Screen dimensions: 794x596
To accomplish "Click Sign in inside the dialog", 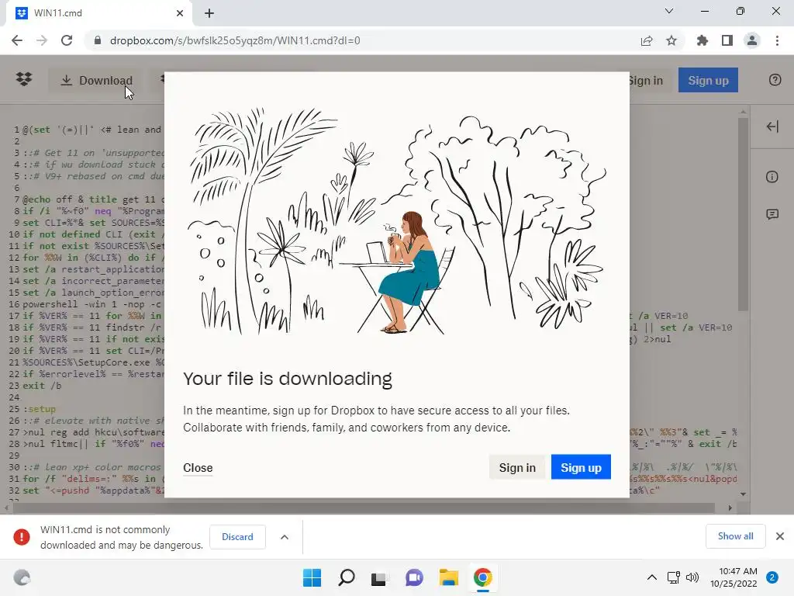I will click(x=517, y=467).
